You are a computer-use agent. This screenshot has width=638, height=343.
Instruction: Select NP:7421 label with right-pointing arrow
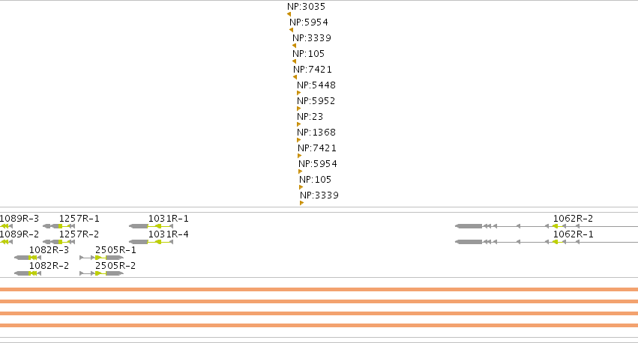coord(317,148)
